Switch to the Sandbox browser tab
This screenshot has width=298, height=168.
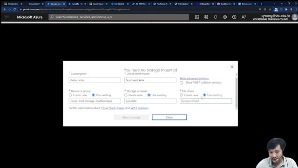pos(226,4)
